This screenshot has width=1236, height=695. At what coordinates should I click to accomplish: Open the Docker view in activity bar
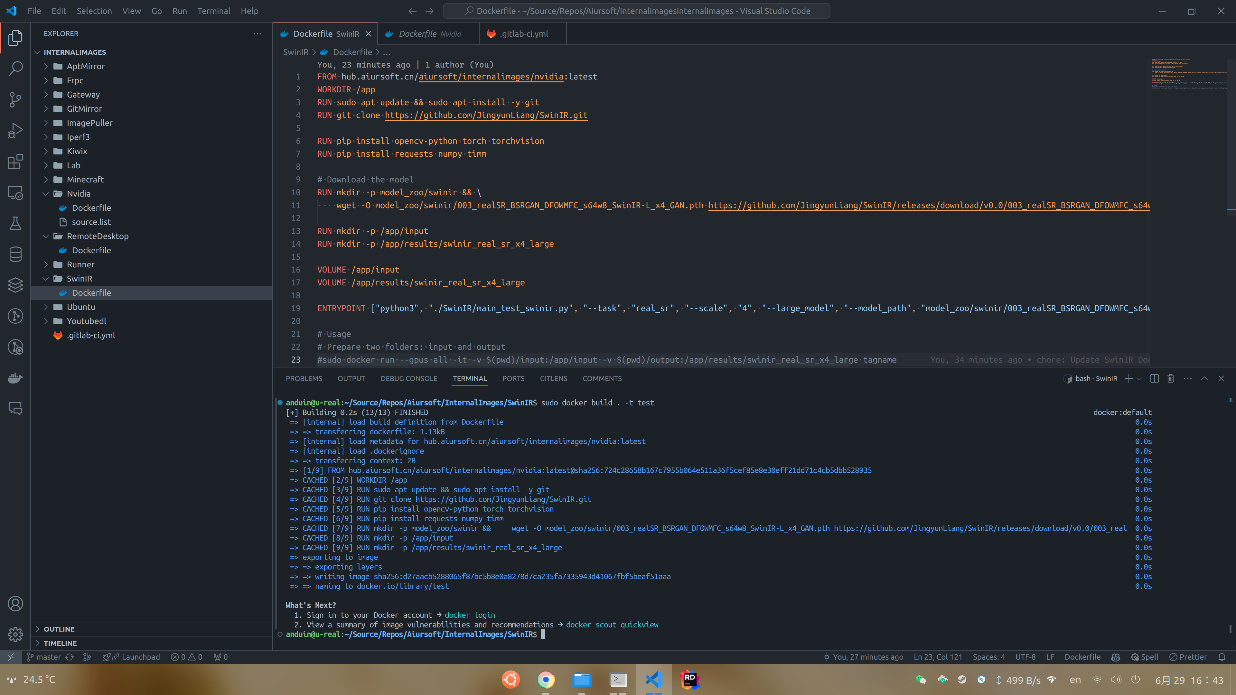click(x=15, y=378)
